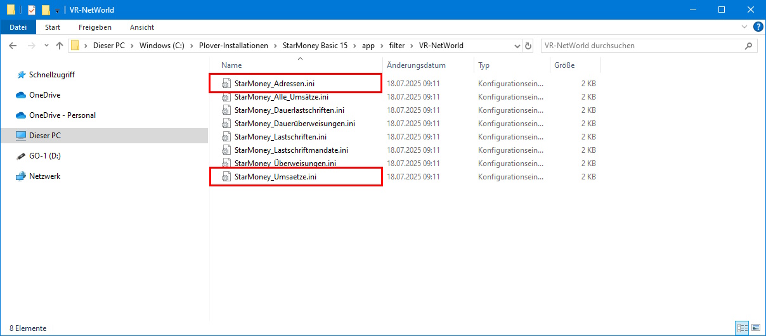Switch to details view icon in status bar
Screen dimensions: 766x336
(742, 328)
